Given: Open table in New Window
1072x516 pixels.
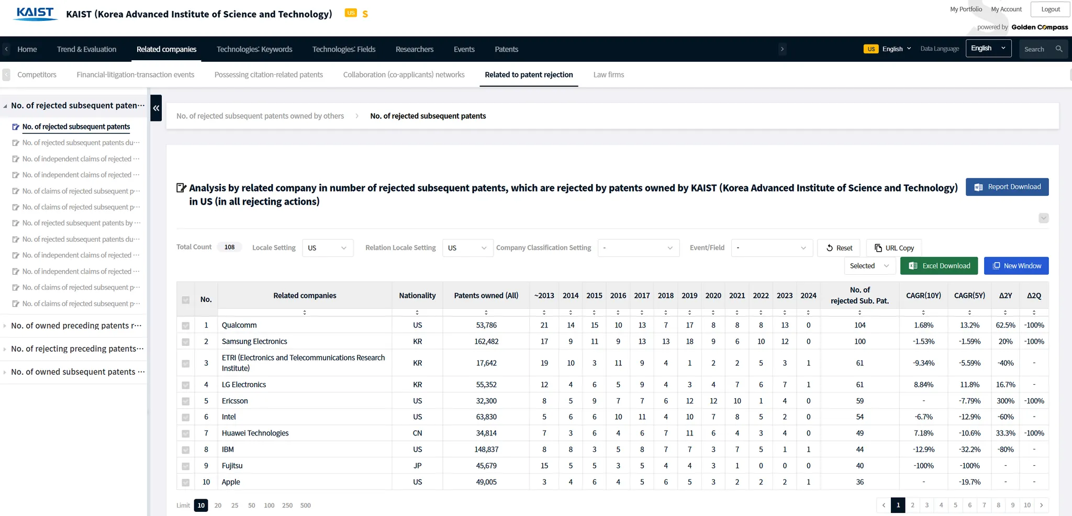Looking at the screenshot, I should (1017, 266).
